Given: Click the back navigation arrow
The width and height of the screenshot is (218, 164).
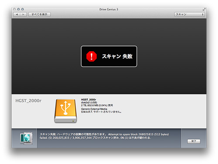Looking at the screenshot, I should pyautogui.click(x=17, y=14).
